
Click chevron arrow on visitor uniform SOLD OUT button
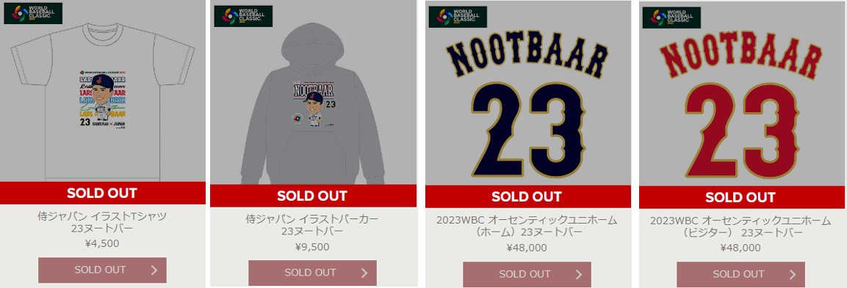pyautogui.click(x=793, y=275)
